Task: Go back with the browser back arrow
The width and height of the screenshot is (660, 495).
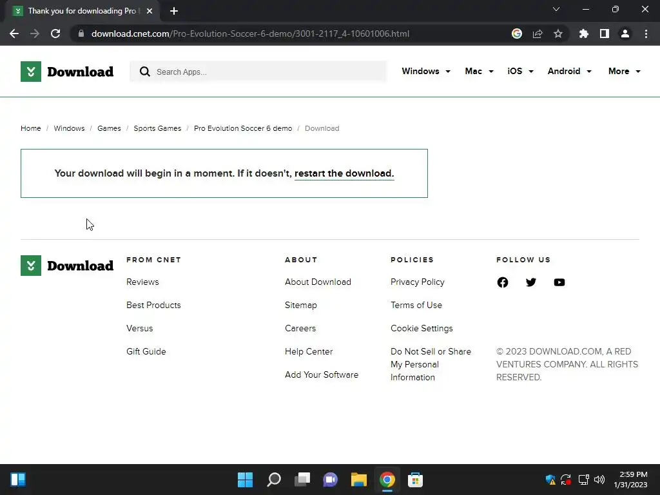Action: click(x=14, y=34)
